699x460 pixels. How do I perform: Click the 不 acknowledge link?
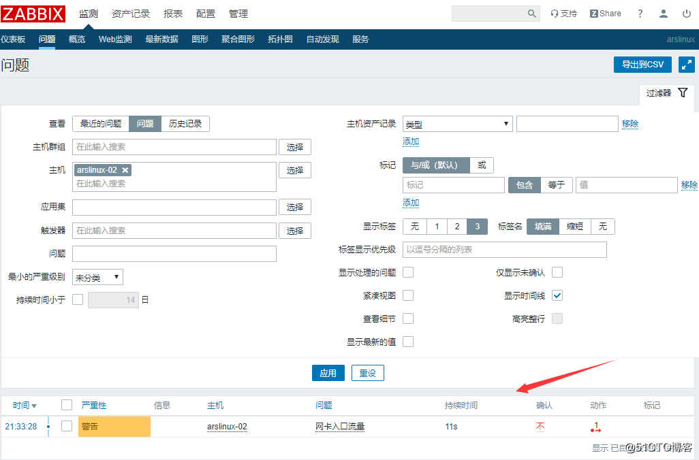[540, 427]
